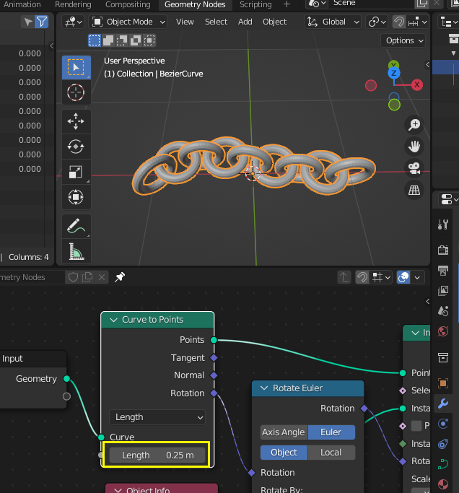Screen dimensions: 459x493
Task: Click the Scene name field
Action: 371,3
